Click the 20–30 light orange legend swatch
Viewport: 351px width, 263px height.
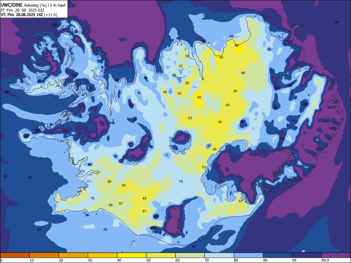tap(73, 255)
